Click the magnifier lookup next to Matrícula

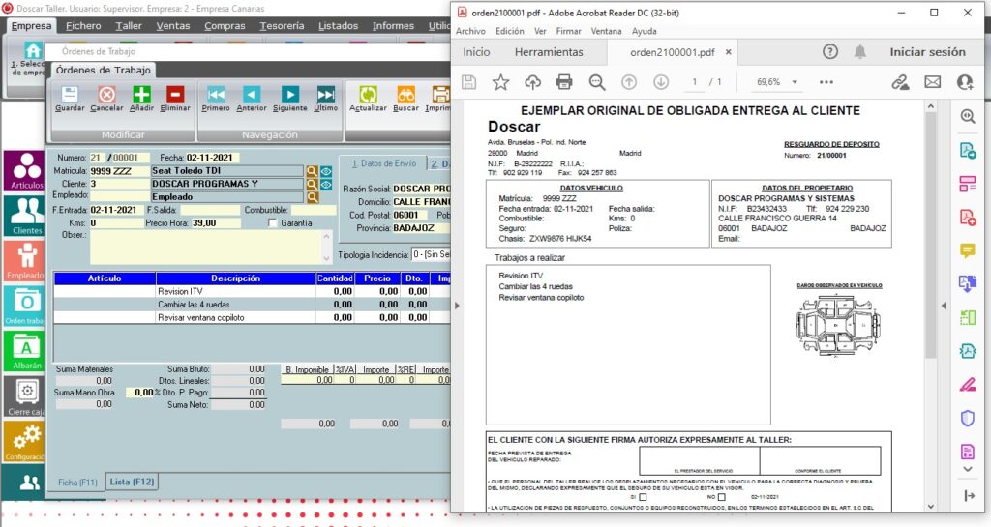tap(312, 170)
